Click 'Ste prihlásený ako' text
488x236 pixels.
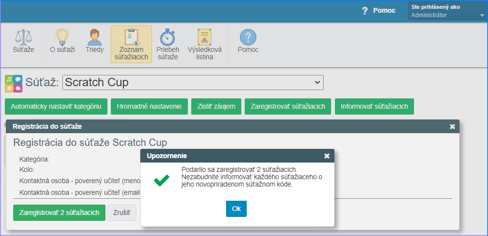436,7
